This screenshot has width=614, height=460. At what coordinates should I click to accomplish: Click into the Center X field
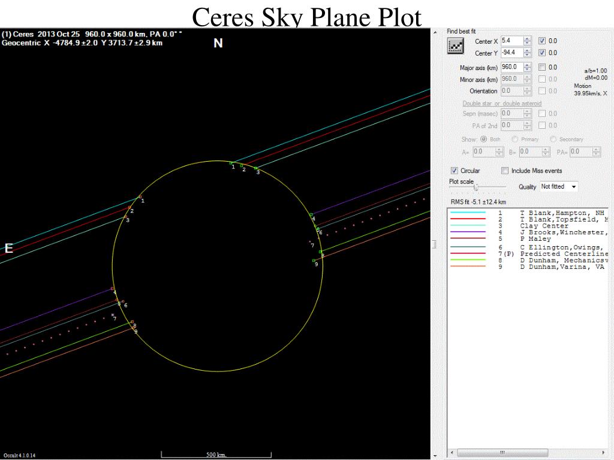click(x=512, y=41)
